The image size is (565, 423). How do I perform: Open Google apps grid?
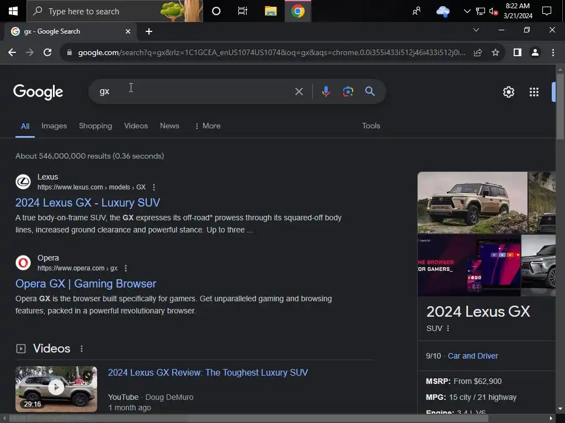534,92
